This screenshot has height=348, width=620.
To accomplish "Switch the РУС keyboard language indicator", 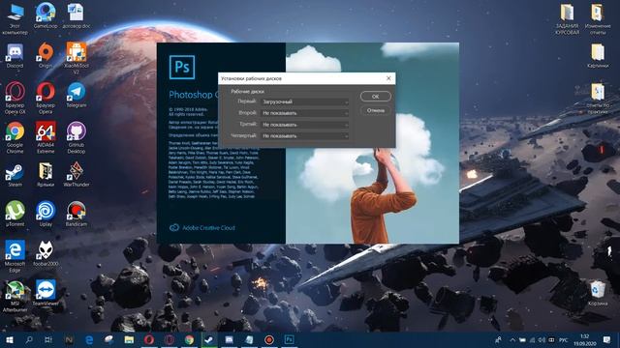I will (x=564, y=339).
